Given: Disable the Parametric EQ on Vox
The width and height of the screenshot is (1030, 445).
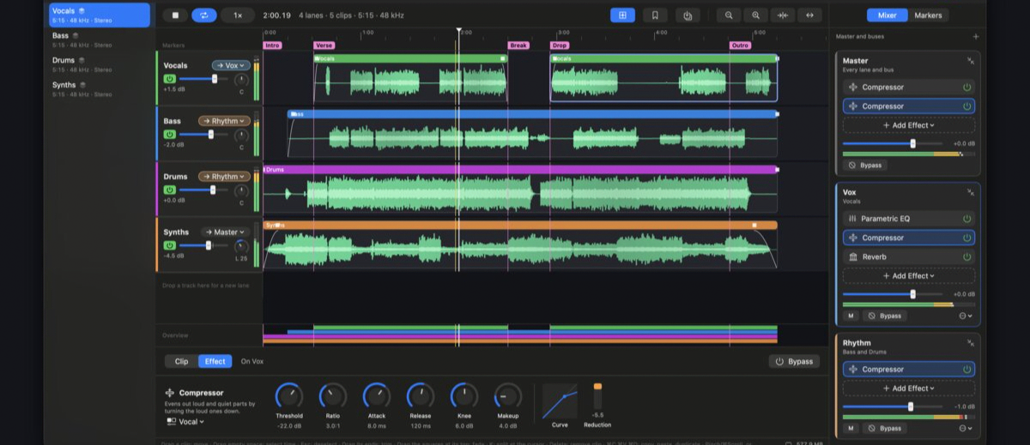Looking at the screenshot, I should tap(967, 219).
